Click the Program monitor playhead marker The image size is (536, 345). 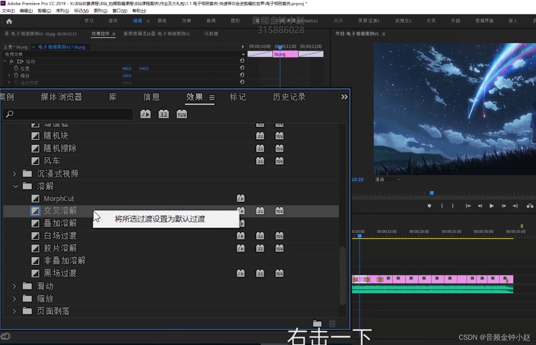(x=432, y=193)
